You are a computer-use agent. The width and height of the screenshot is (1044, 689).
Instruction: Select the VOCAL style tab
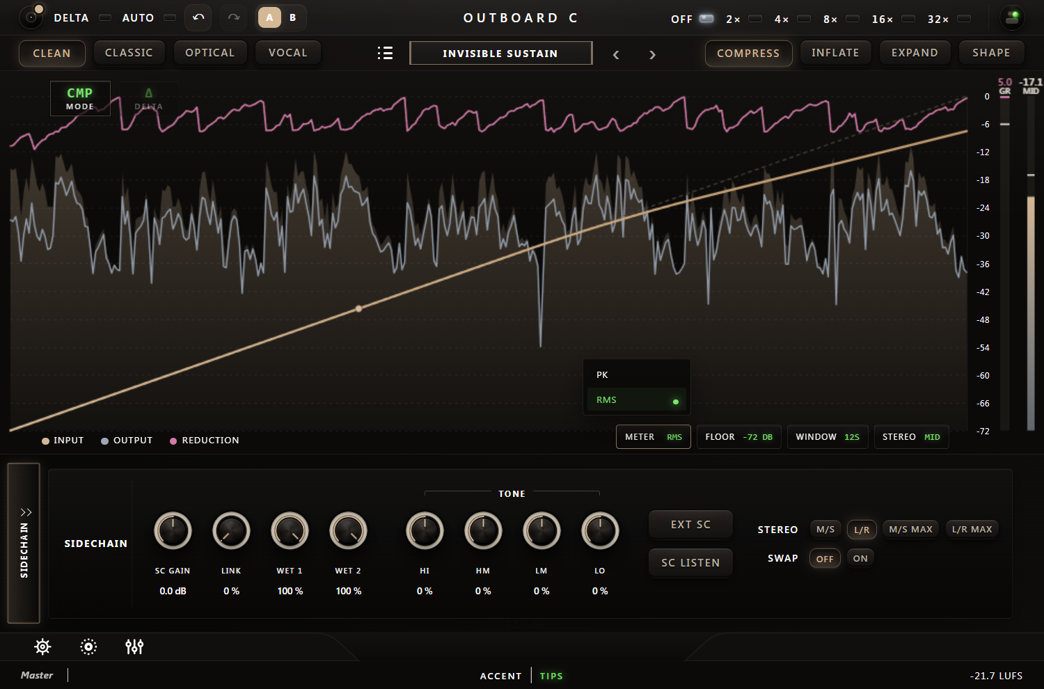tap(288, 53)
